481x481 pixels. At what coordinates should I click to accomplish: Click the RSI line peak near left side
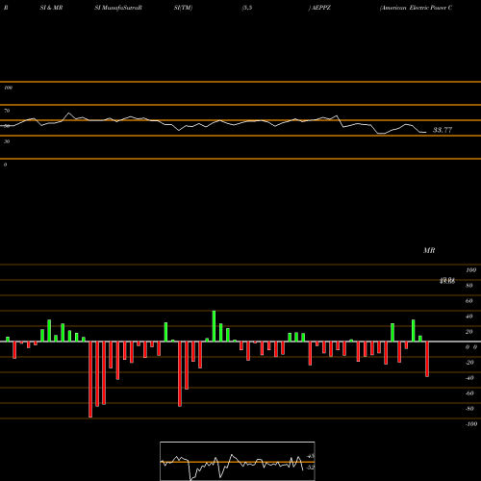[68, 114]
